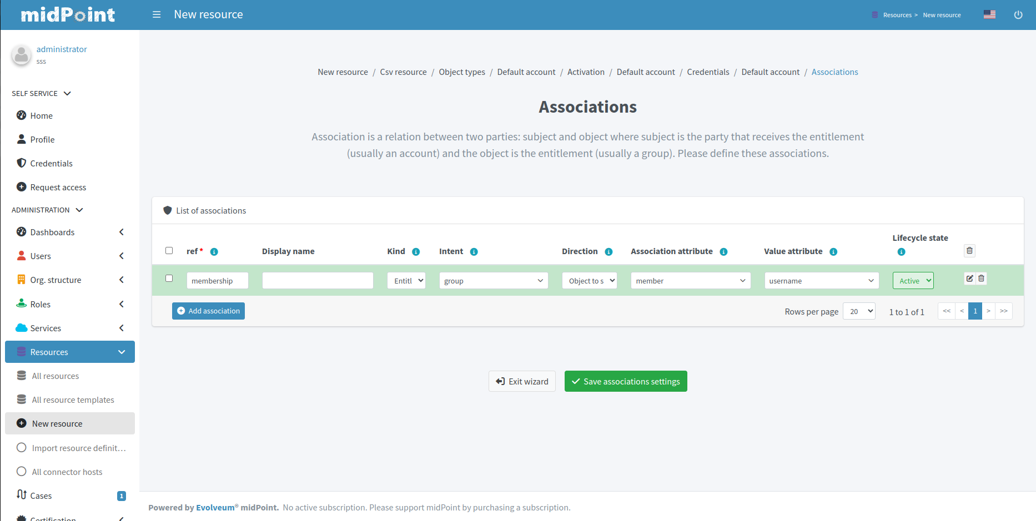Click info icon beside Association attribute

[x=723, y=252]
